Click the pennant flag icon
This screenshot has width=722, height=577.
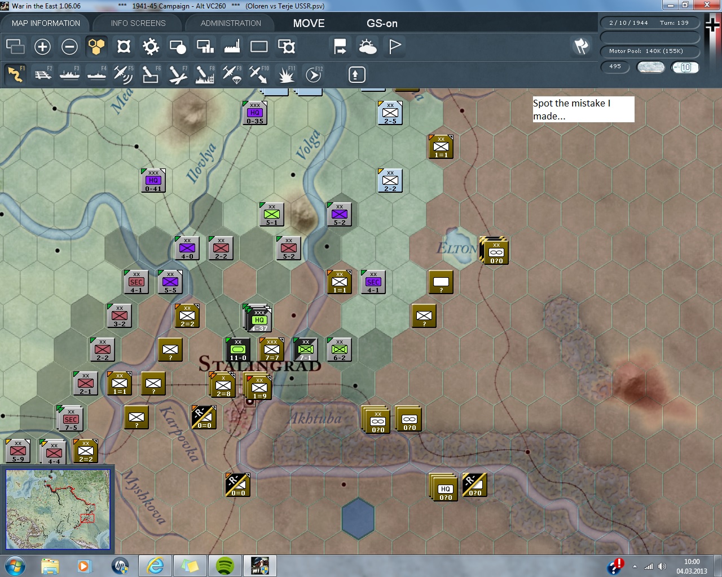395,47
